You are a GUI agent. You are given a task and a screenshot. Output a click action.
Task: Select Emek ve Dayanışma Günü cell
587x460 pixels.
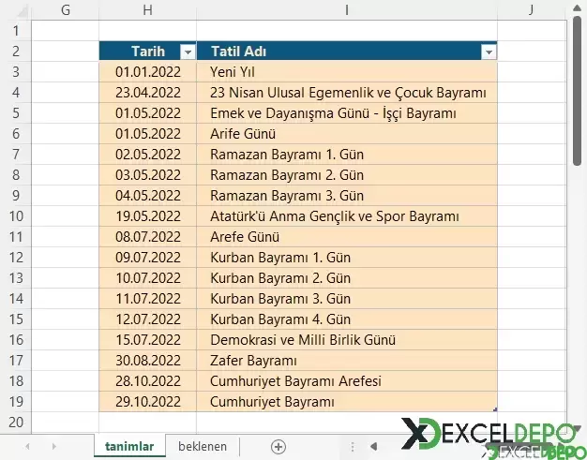click(x=347, y=113)
